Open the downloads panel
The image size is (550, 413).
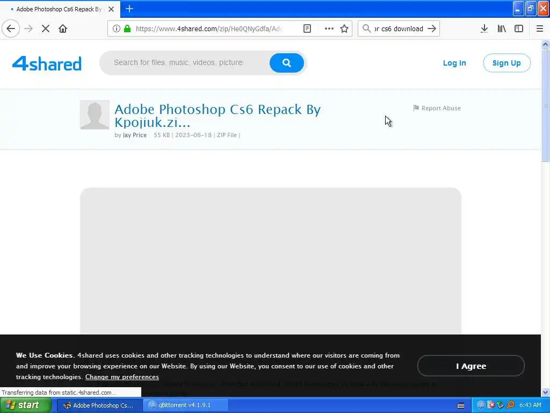click(x=484, y=29)
